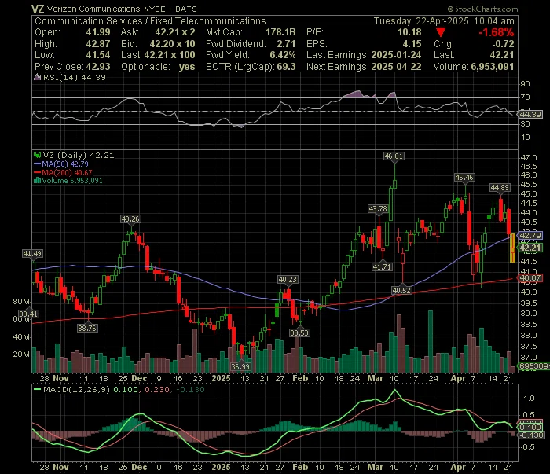
Task: Click the MA(200) red legend line
Action: pyautogui.click(x=37, y=172)
